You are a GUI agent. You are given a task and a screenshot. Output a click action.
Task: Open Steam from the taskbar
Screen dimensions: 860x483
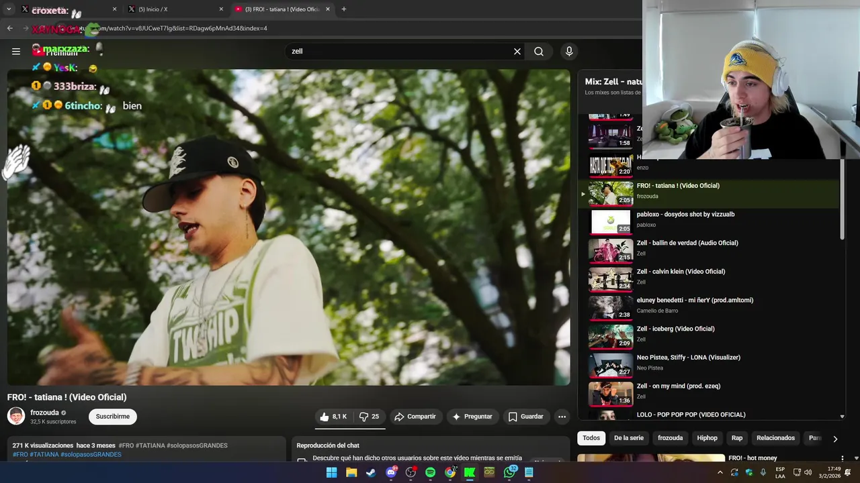coord(371,472)
